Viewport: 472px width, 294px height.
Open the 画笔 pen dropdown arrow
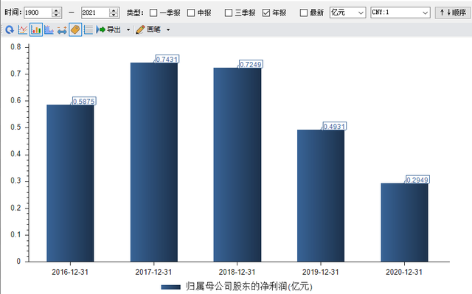pyautogui.click(x=168, y=29)
